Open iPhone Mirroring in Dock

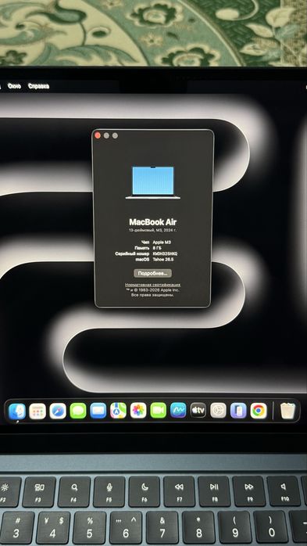coord(238,411)
